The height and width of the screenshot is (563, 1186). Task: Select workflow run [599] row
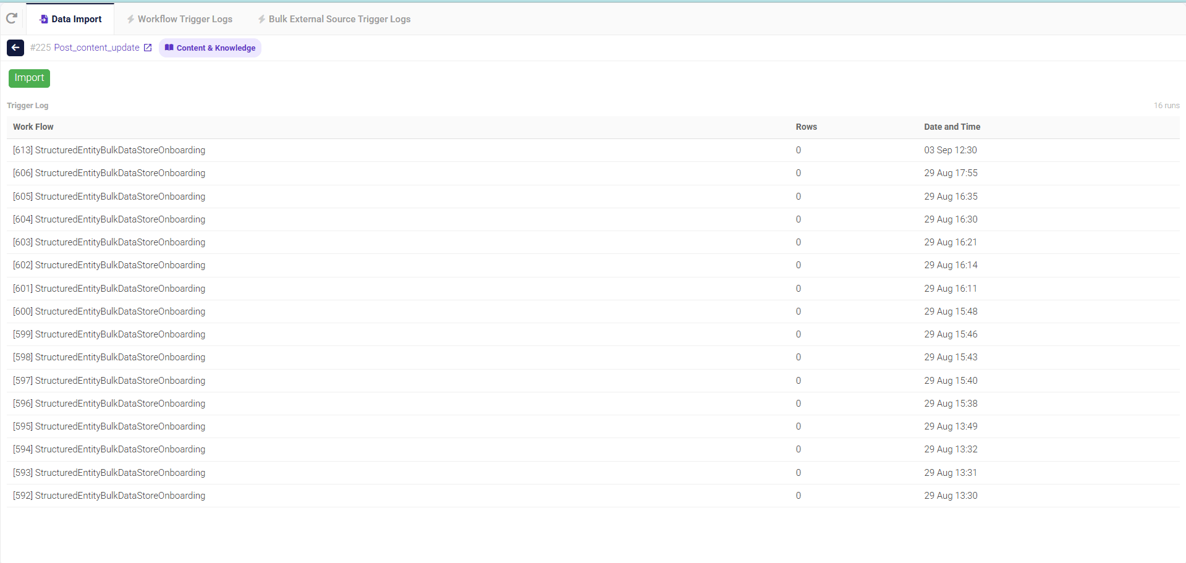coord(593,334)
